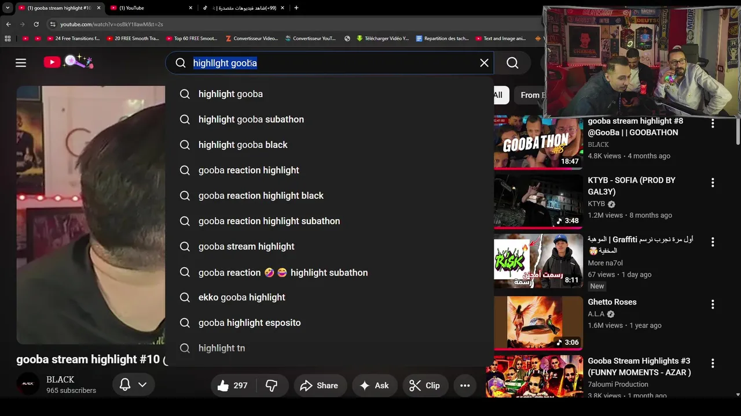Open a new browser tab
This screenshot has width=741, height=416.
pyautogui.click(x=296, y=8)
